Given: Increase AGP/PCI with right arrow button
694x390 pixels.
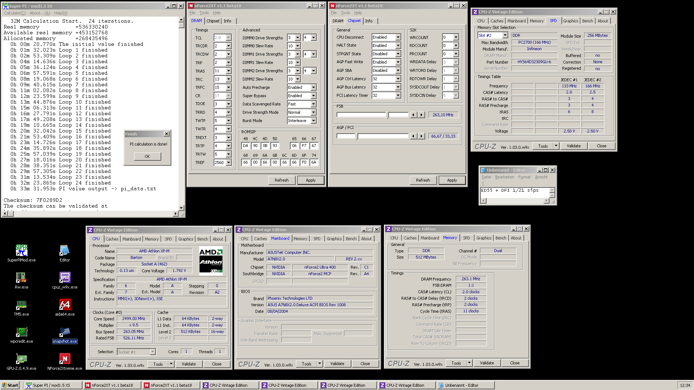Looking at the screenshot, I should pyautogui.click(x=421, y=136).
